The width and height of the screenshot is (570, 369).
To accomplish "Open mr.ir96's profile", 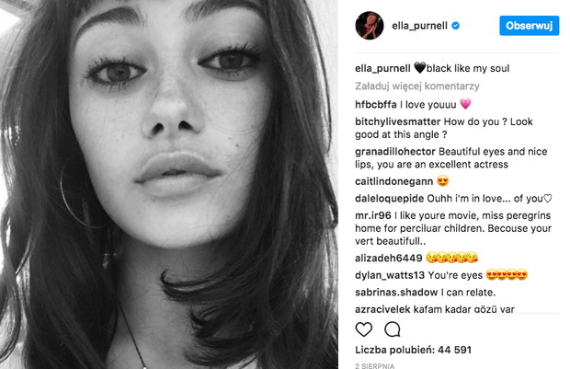I will coord(373,215).
